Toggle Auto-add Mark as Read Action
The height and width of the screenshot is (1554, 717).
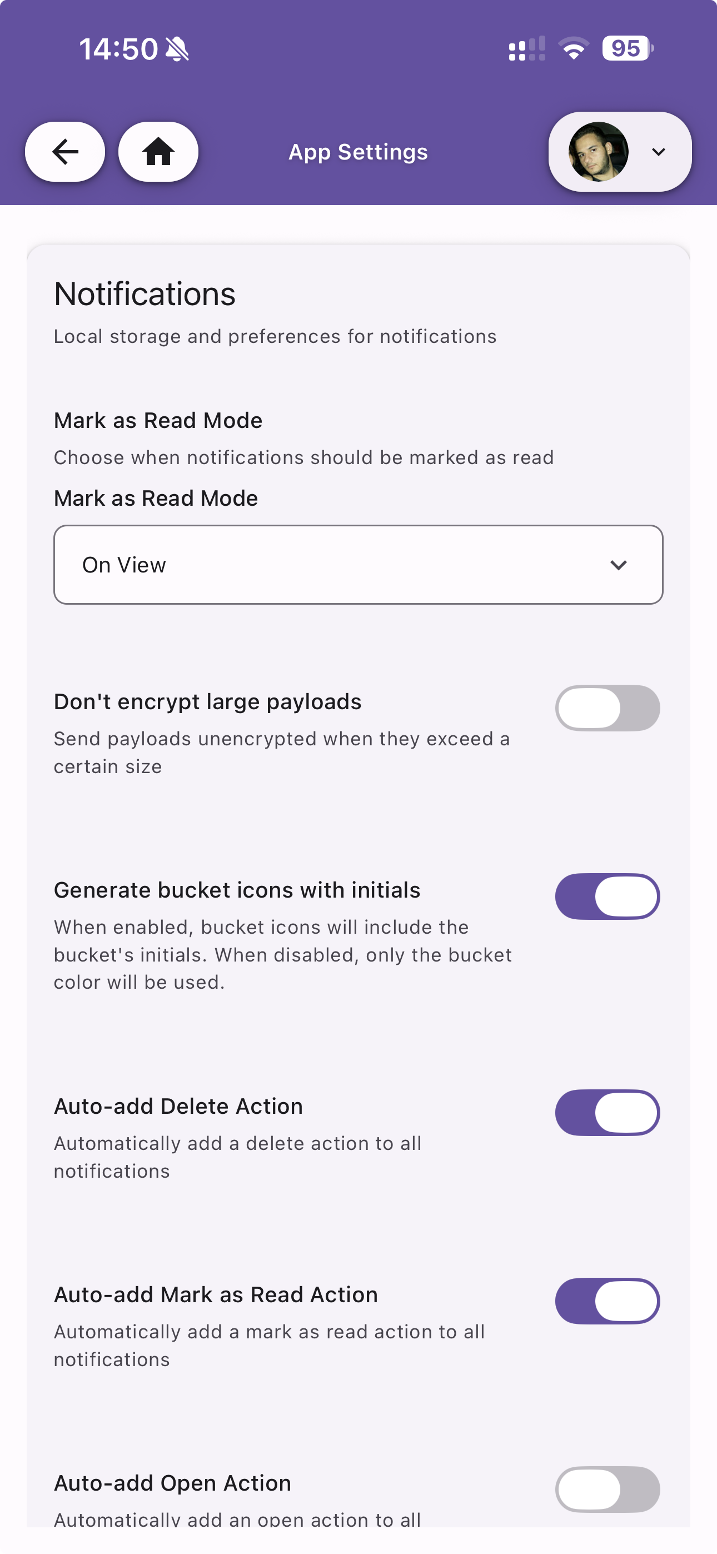click(x=607, y=1301)
